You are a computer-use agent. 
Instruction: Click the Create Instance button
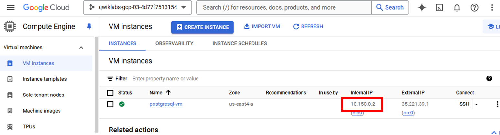pyautogui.click(x=202, y=27)
